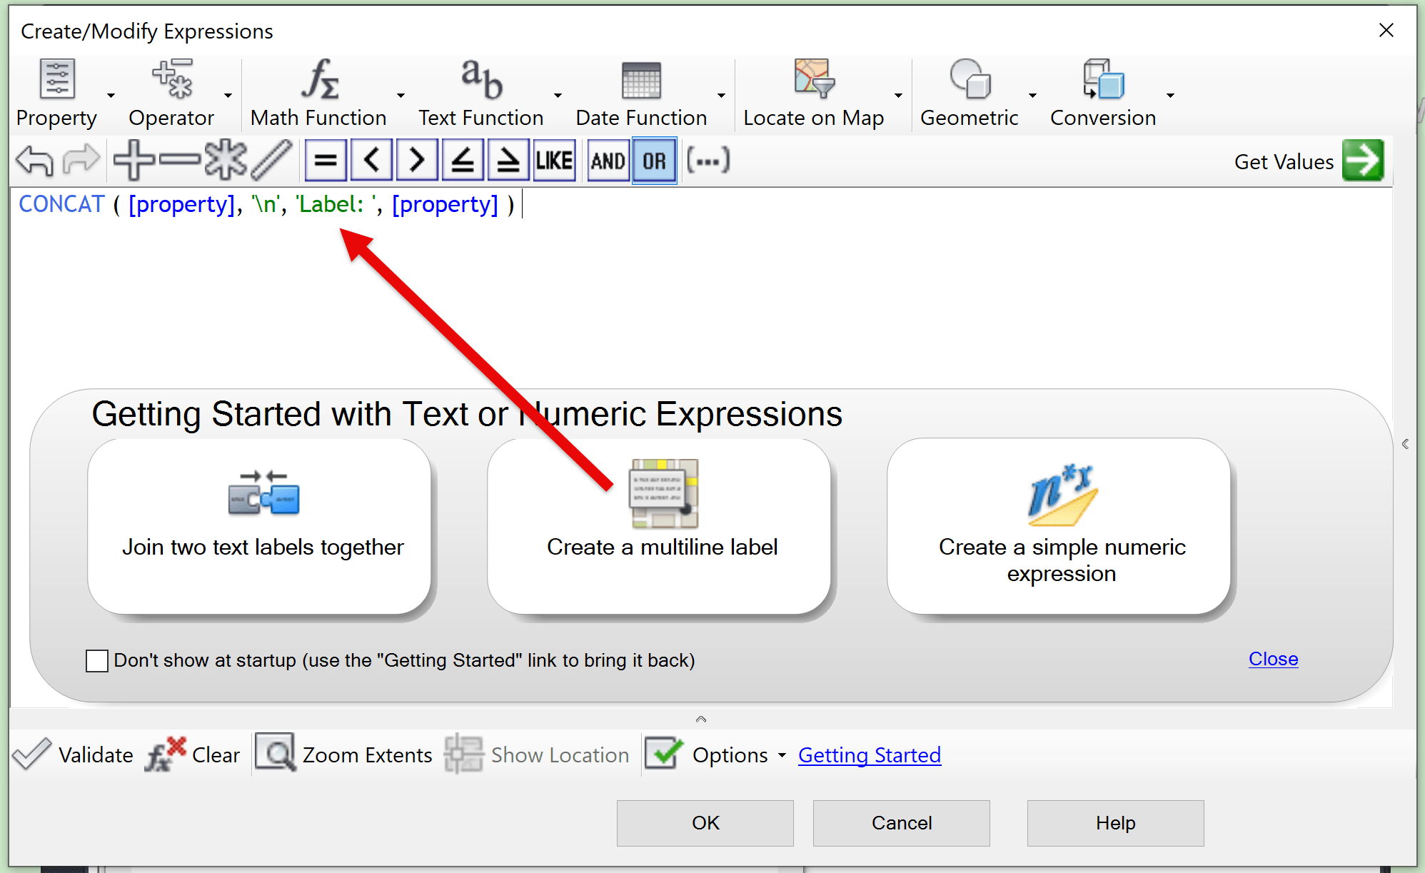This screenshot has width=1425, height=873.
Task: Insert the division slash operator
Action: tap(271, 161)
